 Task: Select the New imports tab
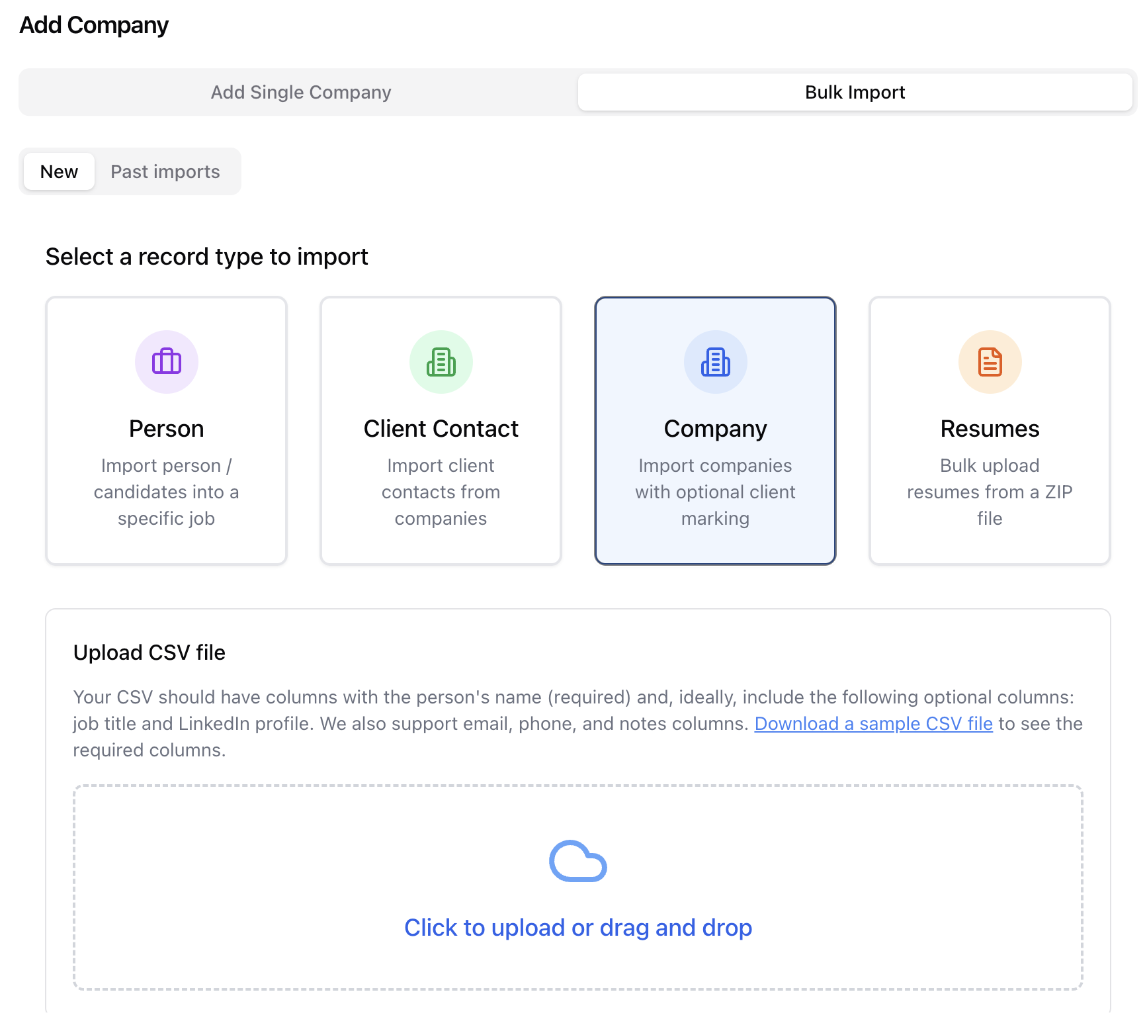coord(60,171)
